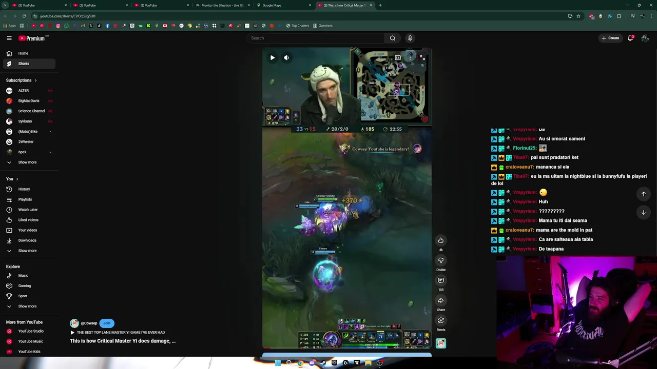
Task: Expand the You section
Action: click(12, 179)
